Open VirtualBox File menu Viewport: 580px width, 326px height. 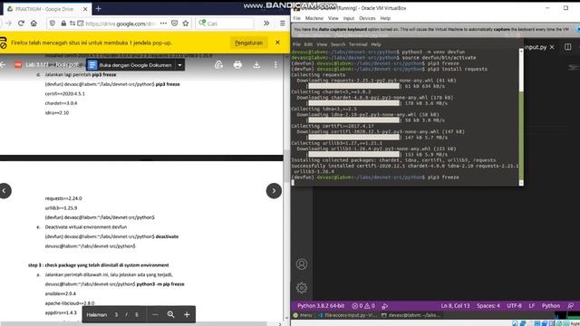point(297,18)
